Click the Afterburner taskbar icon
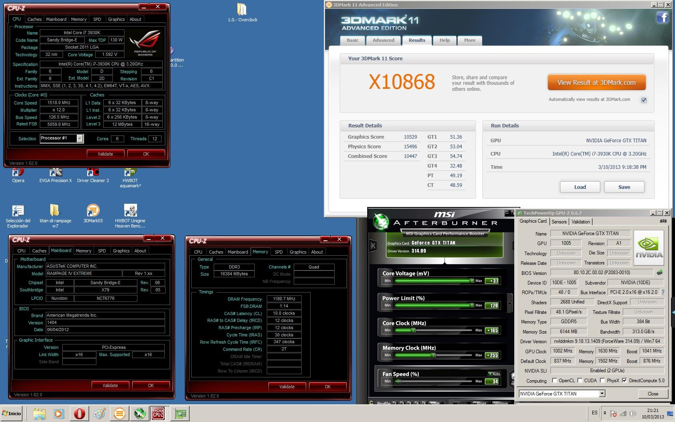Viewport: 675px width, 422px height. coord(139,414)
